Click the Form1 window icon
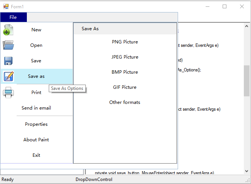The image size is (251, 184). click(x=6, y=6)
